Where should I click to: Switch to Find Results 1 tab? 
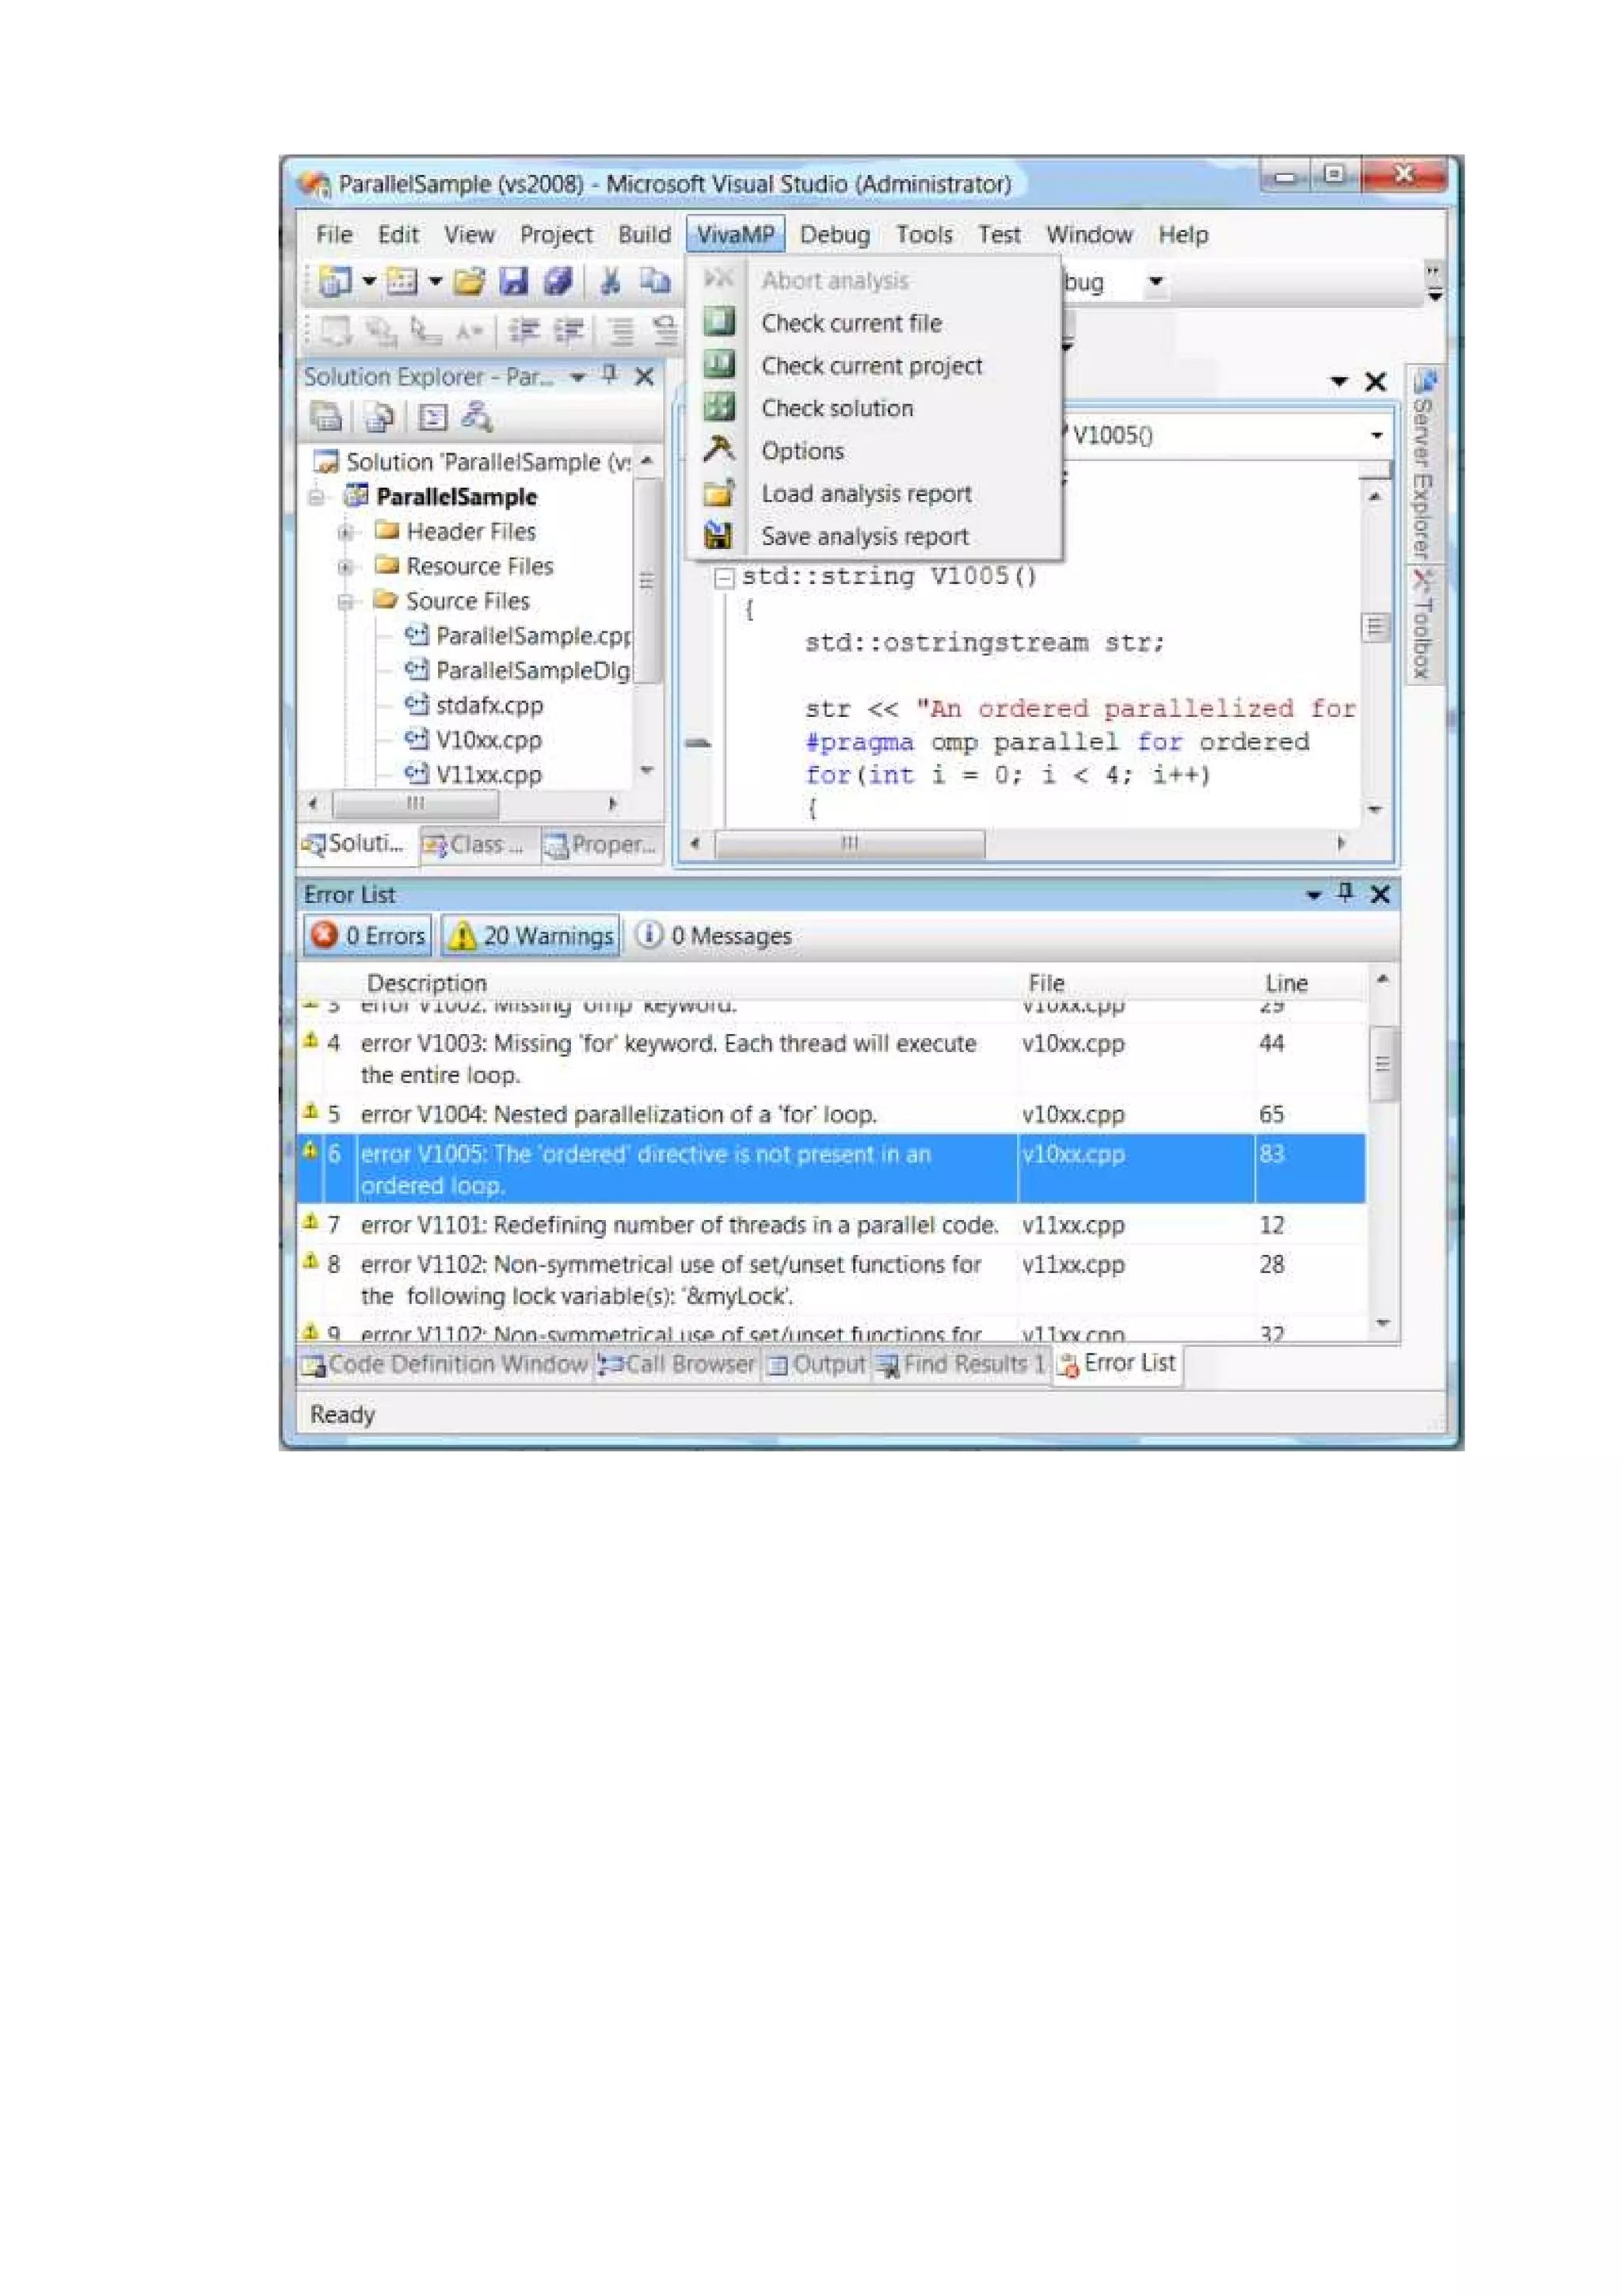(x=961, y=1364)
